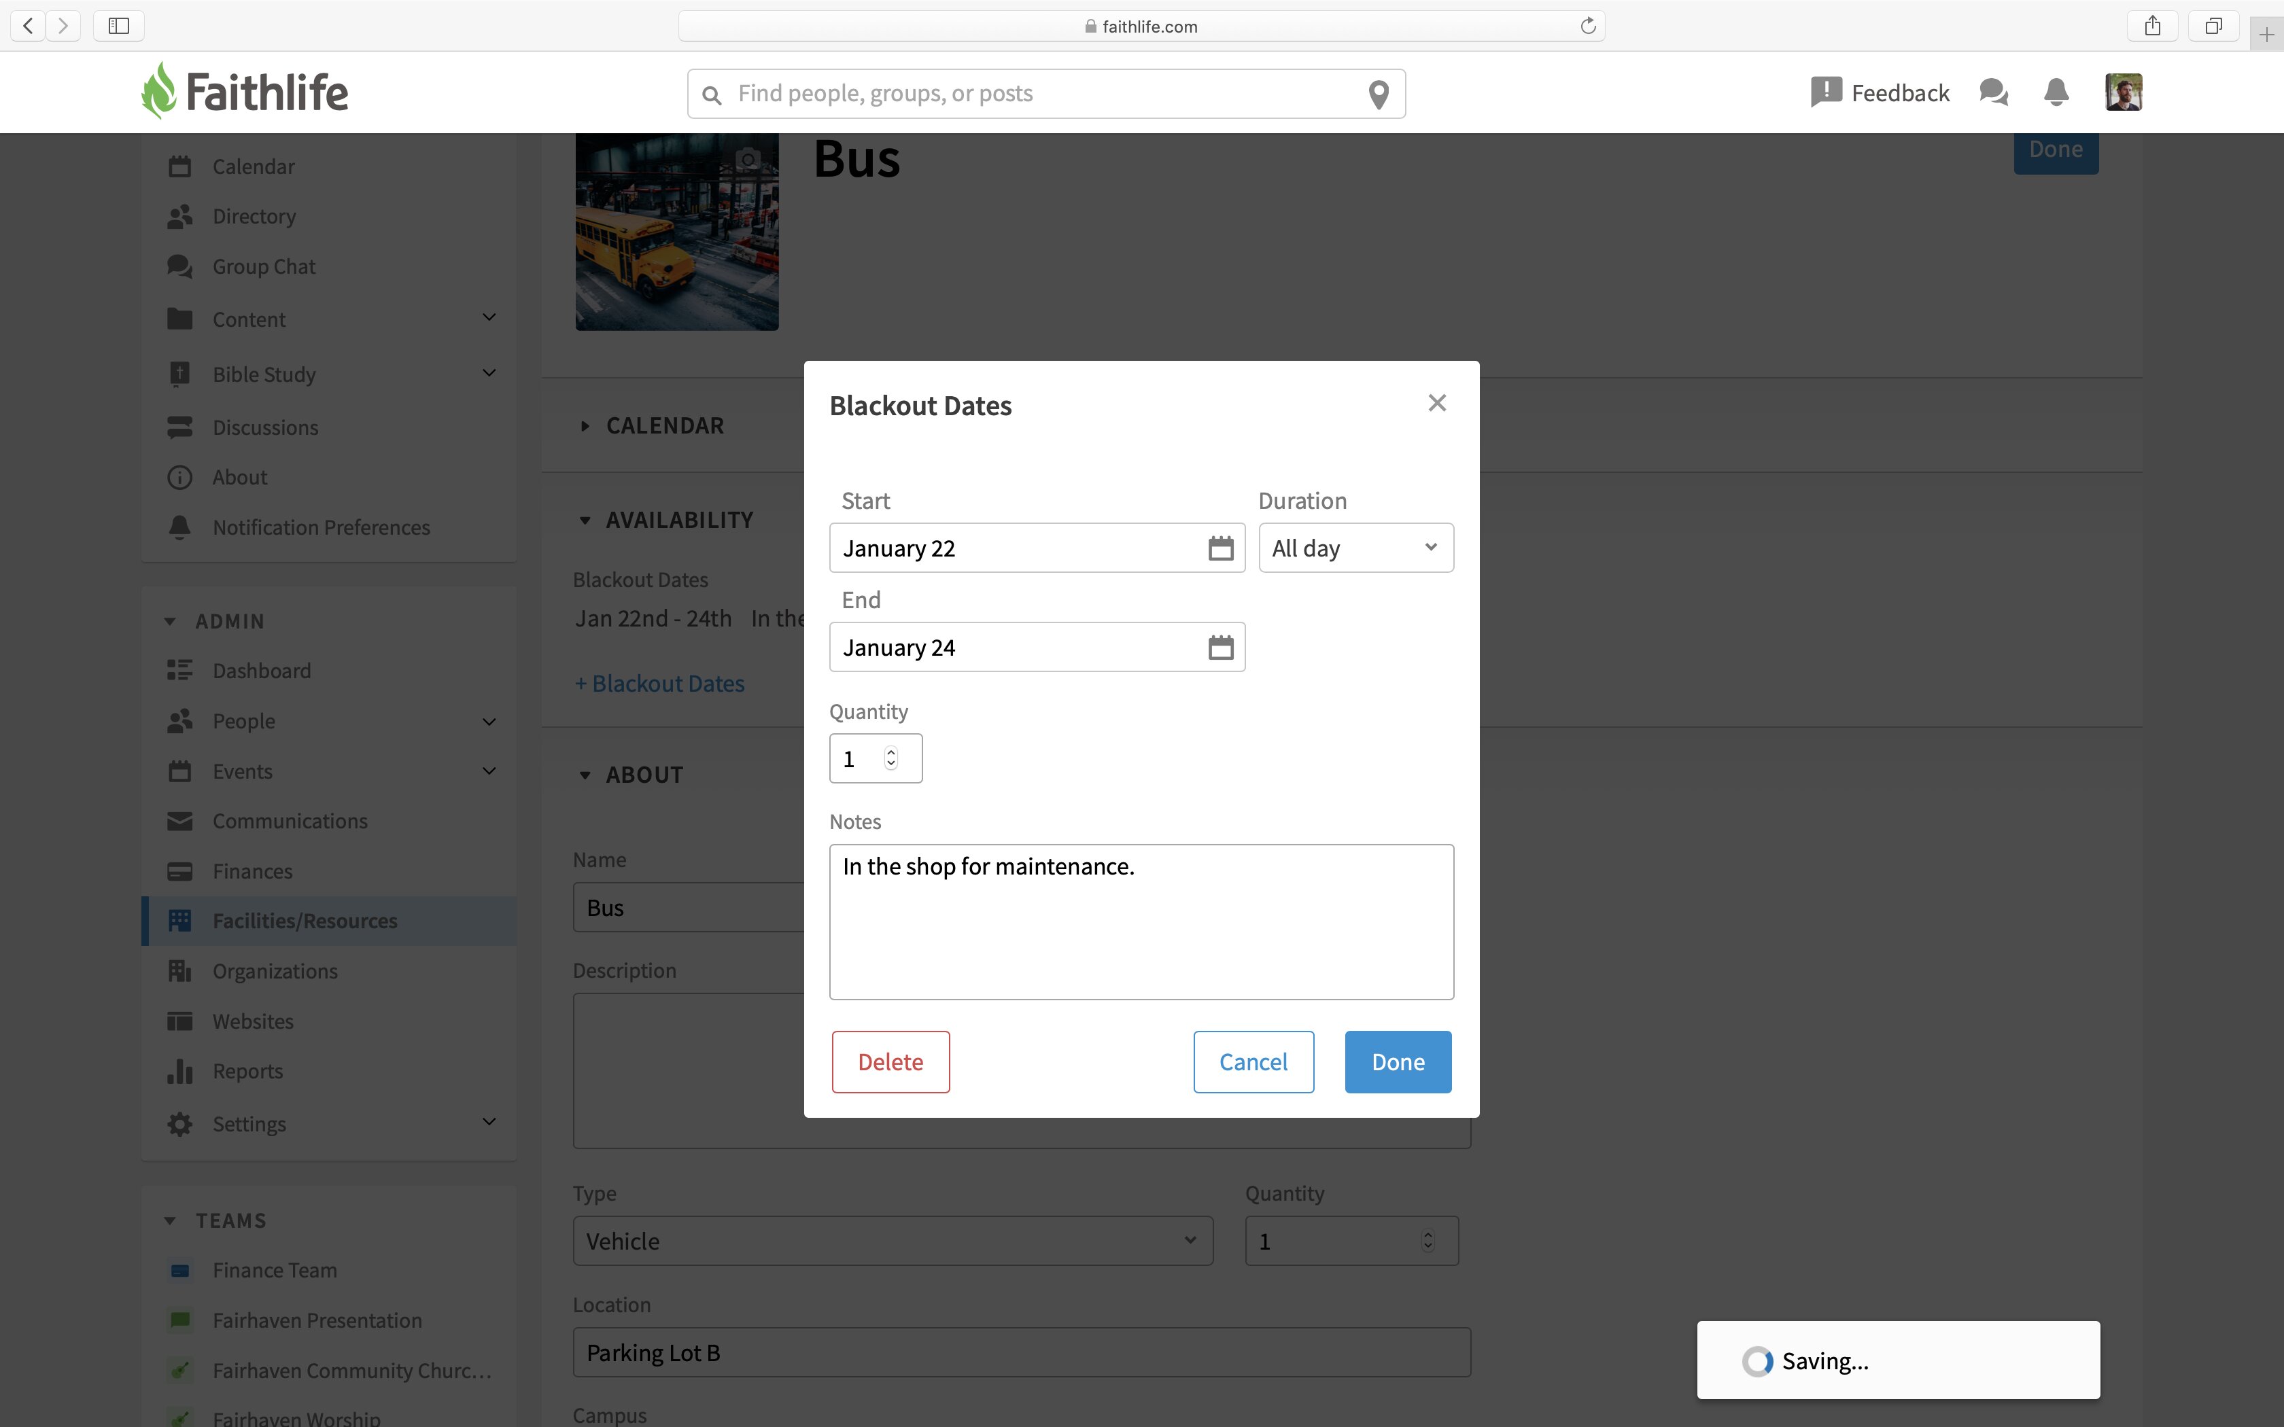Collapse the TEAMS section

(170, 1220)
